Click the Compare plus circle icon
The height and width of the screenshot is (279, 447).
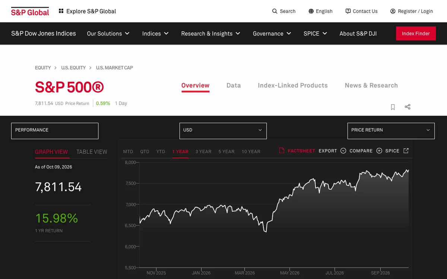(379, 151)
